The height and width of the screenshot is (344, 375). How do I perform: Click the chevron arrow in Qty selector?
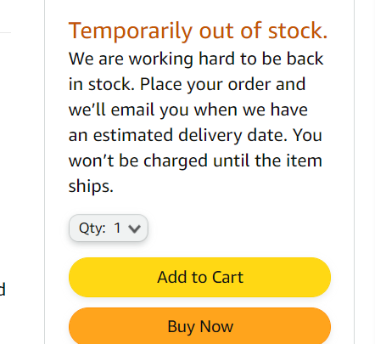tap(134, 228)
